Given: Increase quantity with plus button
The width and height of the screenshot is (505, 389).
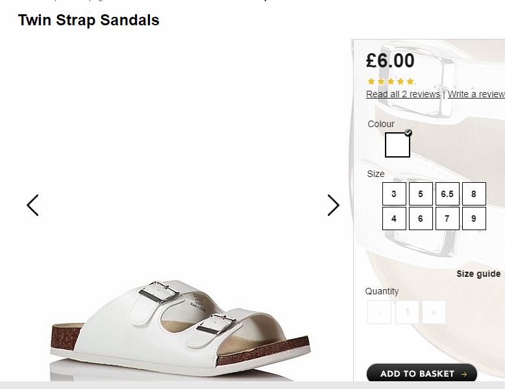Looking at the screenshot, I should click(434, 312).
